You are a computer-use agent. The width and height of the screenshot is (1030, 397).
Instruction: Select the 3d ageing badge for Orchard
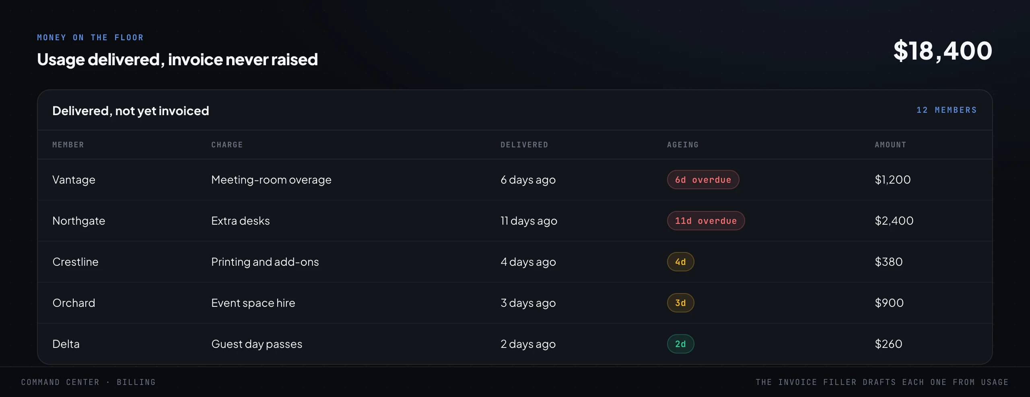pos(680,303)
